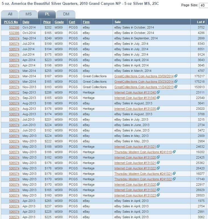Click the Page Size input field
This screenshot has height=219, width=208.
204,5
